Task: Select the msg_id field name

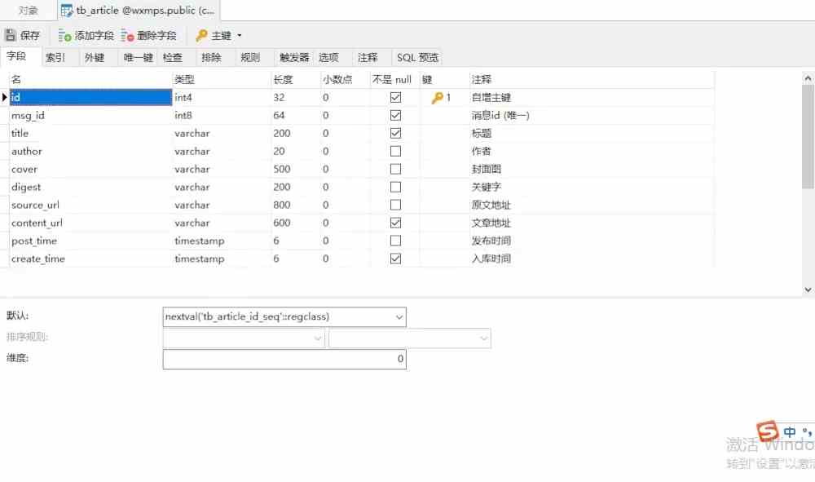Action: [28, 116]
